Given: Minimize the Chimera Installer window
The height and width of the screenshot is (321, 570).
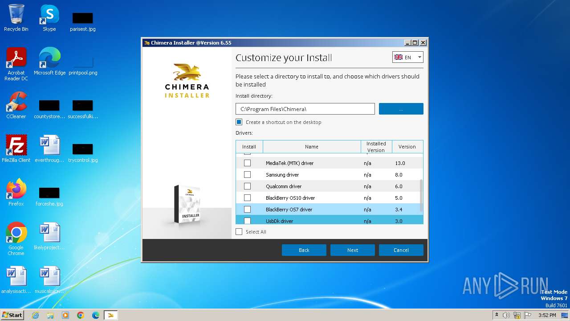Looking at the screenshot, I should click(407, 43).
